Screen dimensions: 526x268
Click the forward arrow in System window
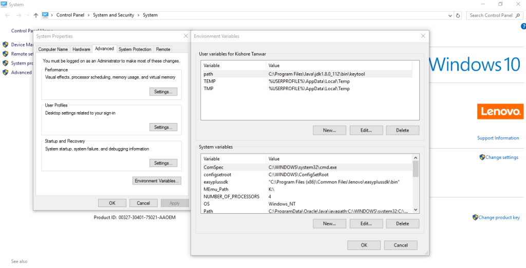coord(19,15)
